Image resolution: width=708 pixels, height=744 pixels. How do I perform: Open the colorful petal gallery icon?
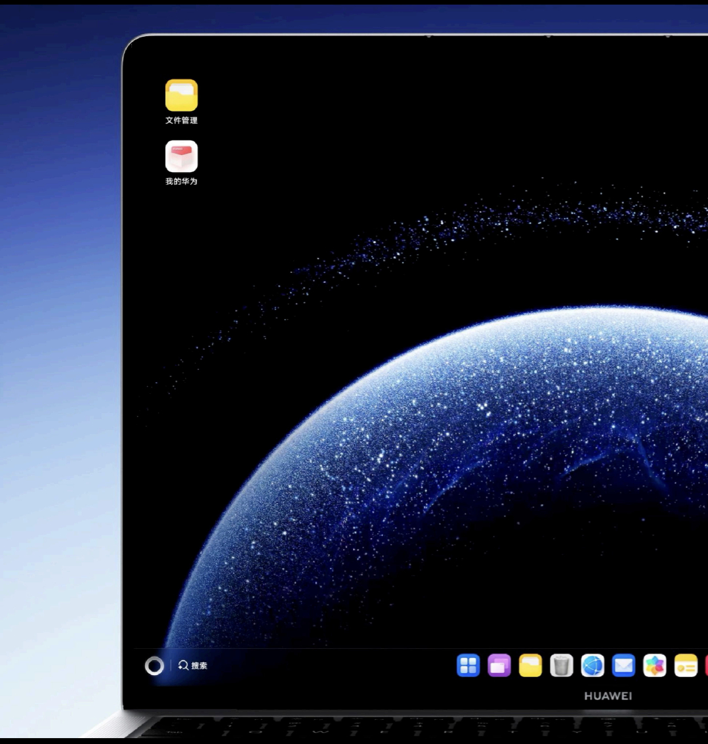click(x=654, y=665)
